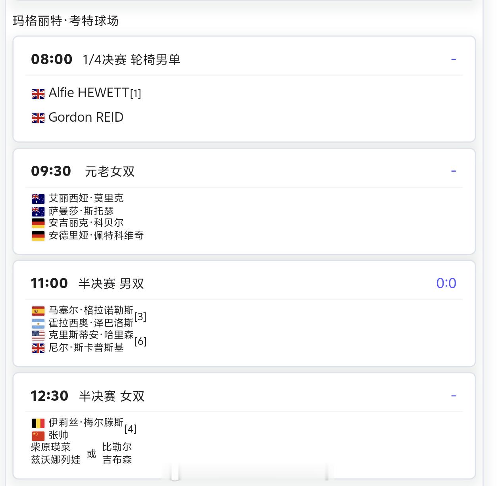500x486 pixels.
Task: Click the dash score of the 08:00 match
Action: (x=454, y=59)
